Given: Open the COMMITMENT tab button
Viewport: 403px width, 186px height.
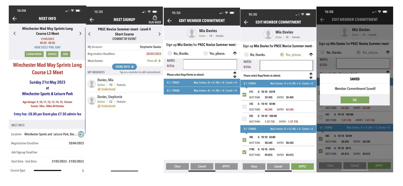Looking at the screenshot, I should click(34, 54).
